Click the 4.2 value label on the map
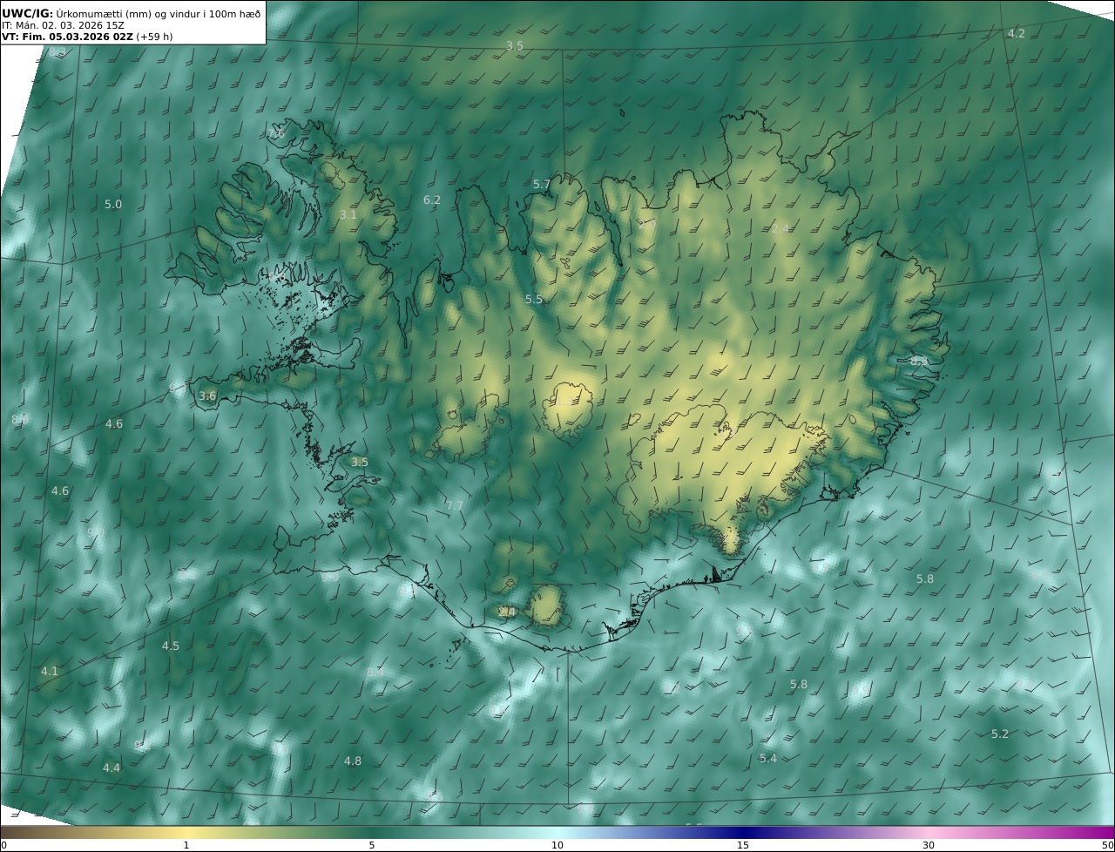The height and width of the screenshot is (852, 1115). coord(1017,33)
